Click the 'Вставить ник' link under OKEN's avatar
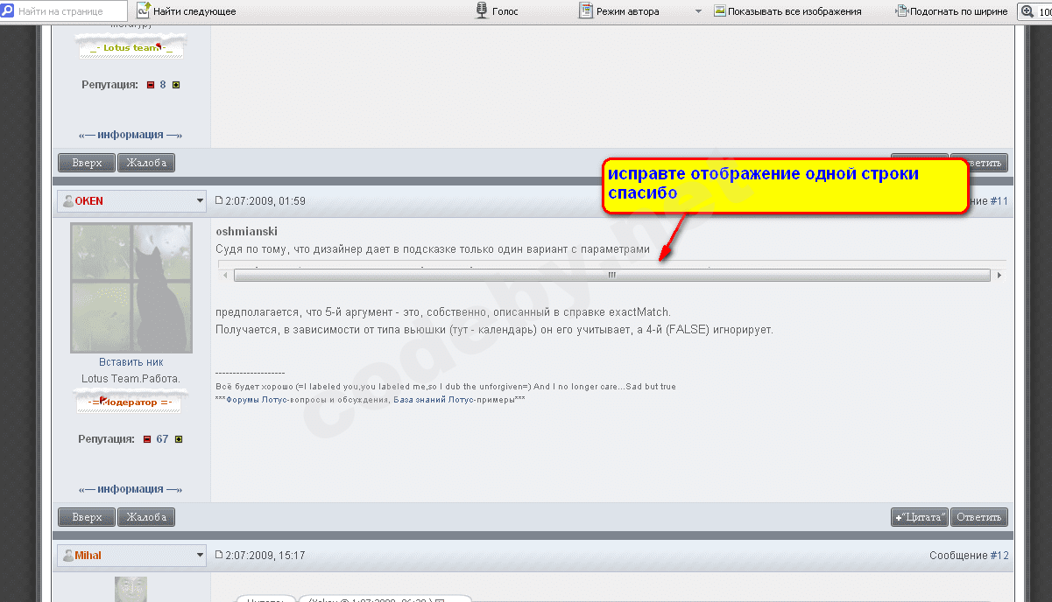1052x602 pixels. [x=131, y=362]
